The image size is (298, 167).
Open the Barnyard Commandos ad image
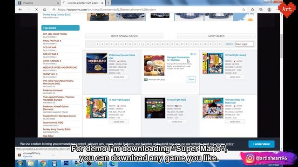tap(154, 65)
